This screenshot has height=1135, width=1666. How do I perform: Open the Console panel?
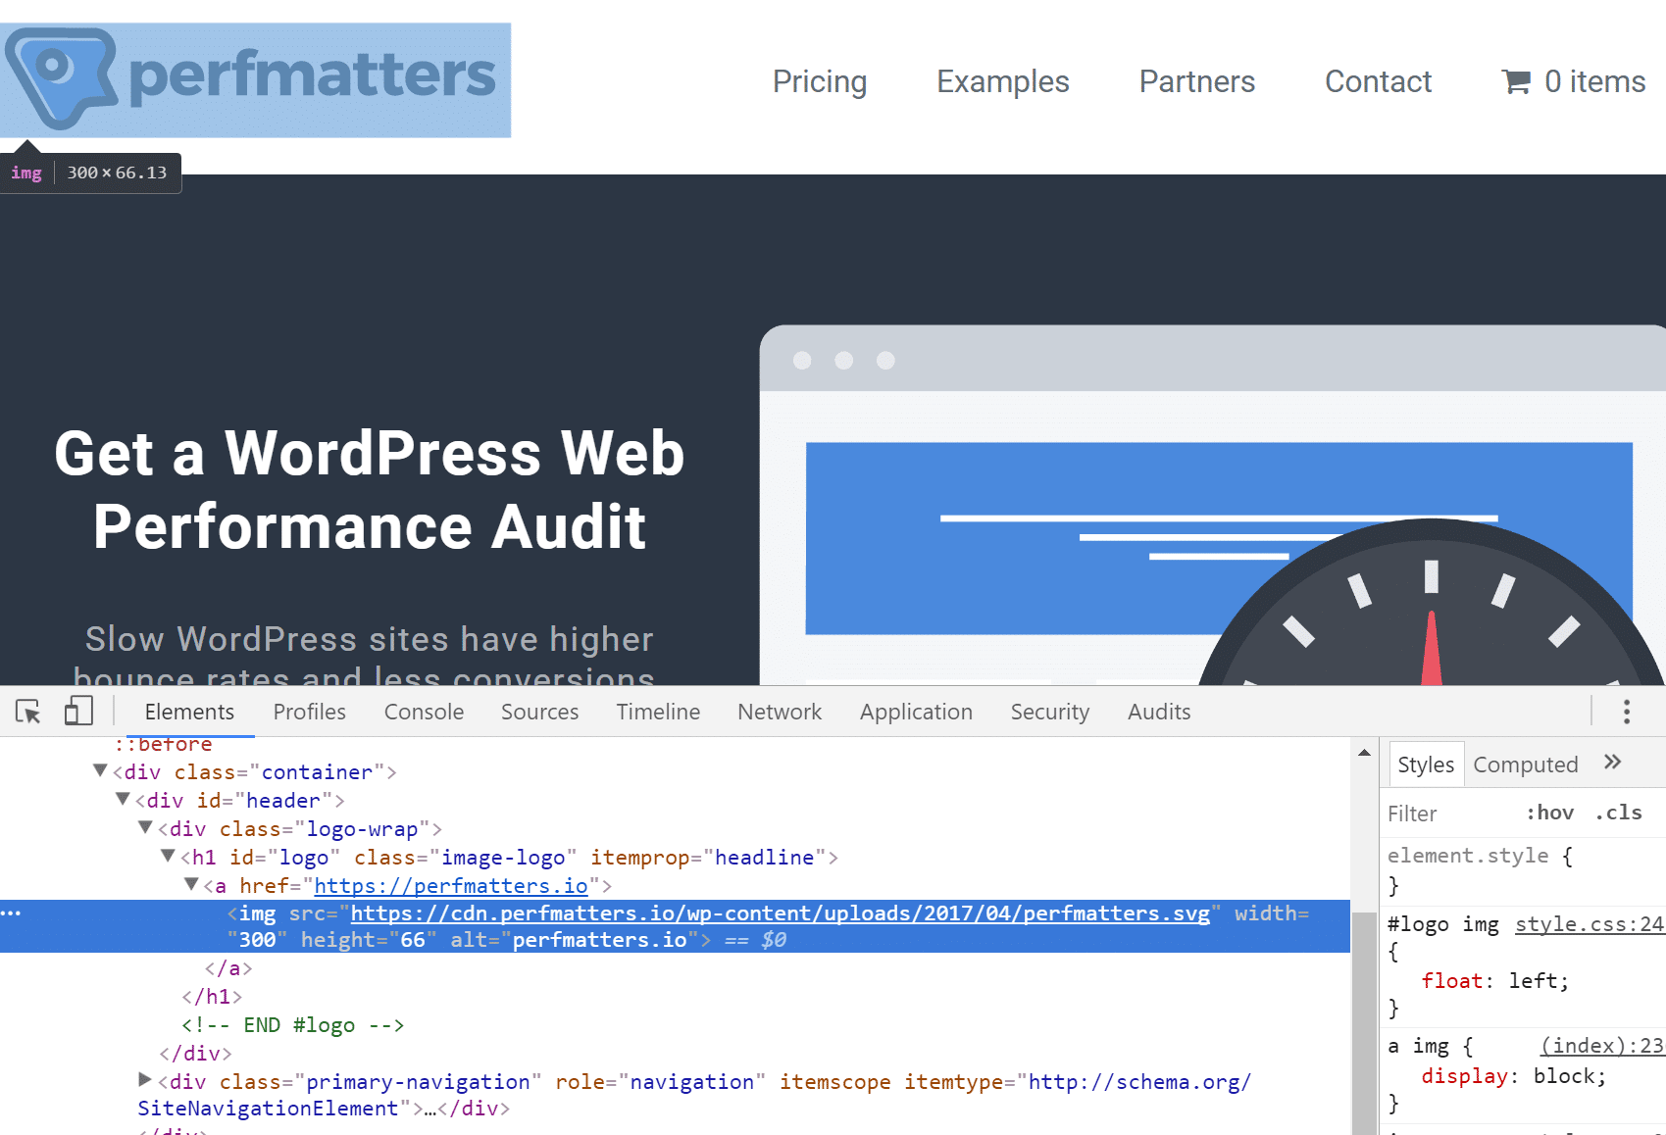pos(423,712)
